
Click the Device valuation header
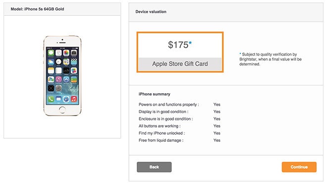[151, 12]
